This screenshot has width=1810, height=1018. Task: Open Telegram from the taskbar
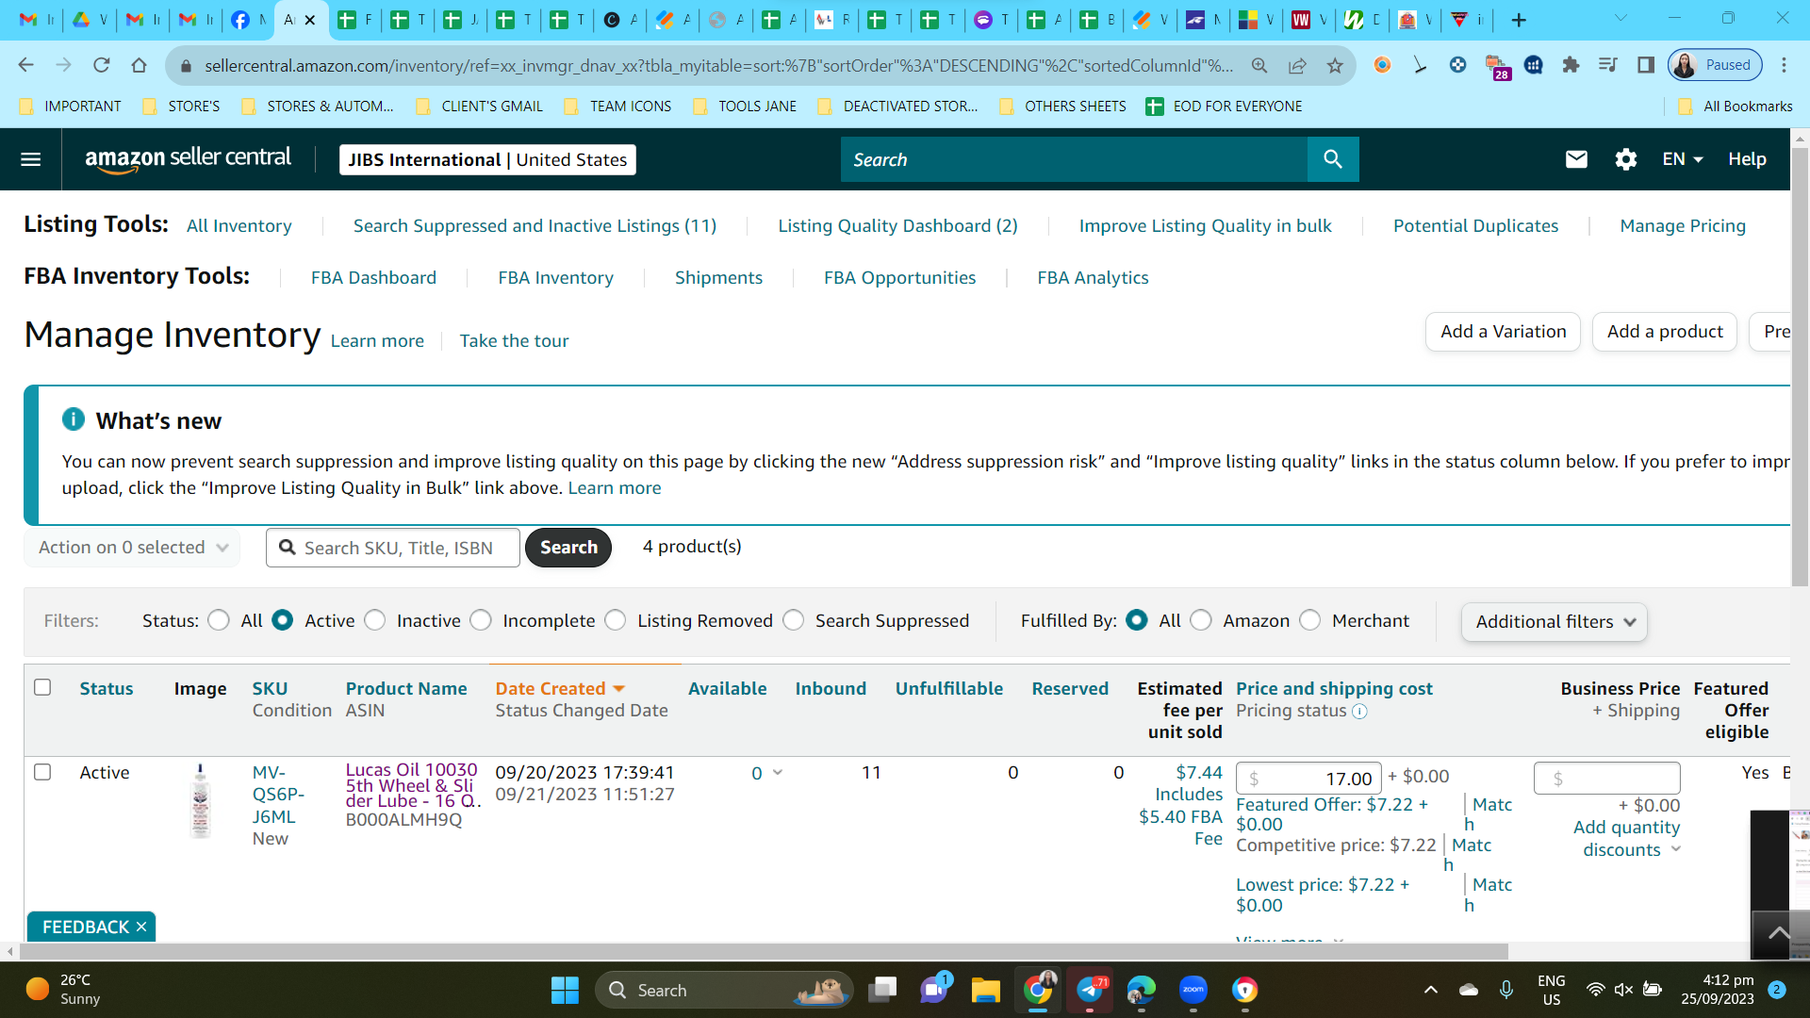tap(1090, 990)
